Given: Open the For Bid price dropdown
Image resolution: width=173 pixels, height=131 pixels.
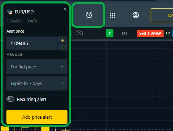Looking at the screenshot, I should click(37, 67).
